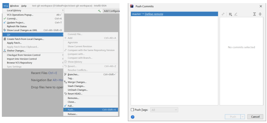267x123 pixels.
Task: Click the Collapse All icon in Push Commits
Action: tap(260, 14)
